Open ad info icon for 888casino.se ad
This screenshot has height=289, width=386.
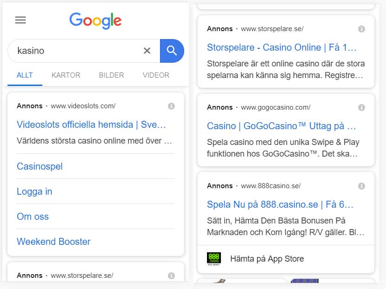click(x=361, y=186)
